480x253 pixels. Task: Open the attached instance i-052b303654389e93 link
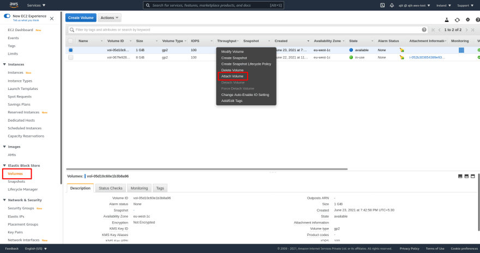pos(427,57)
